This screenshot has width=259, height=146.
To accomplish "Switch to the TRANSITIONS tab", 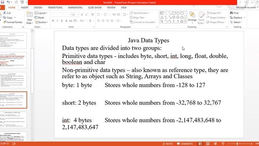I will tap(55, 7).
